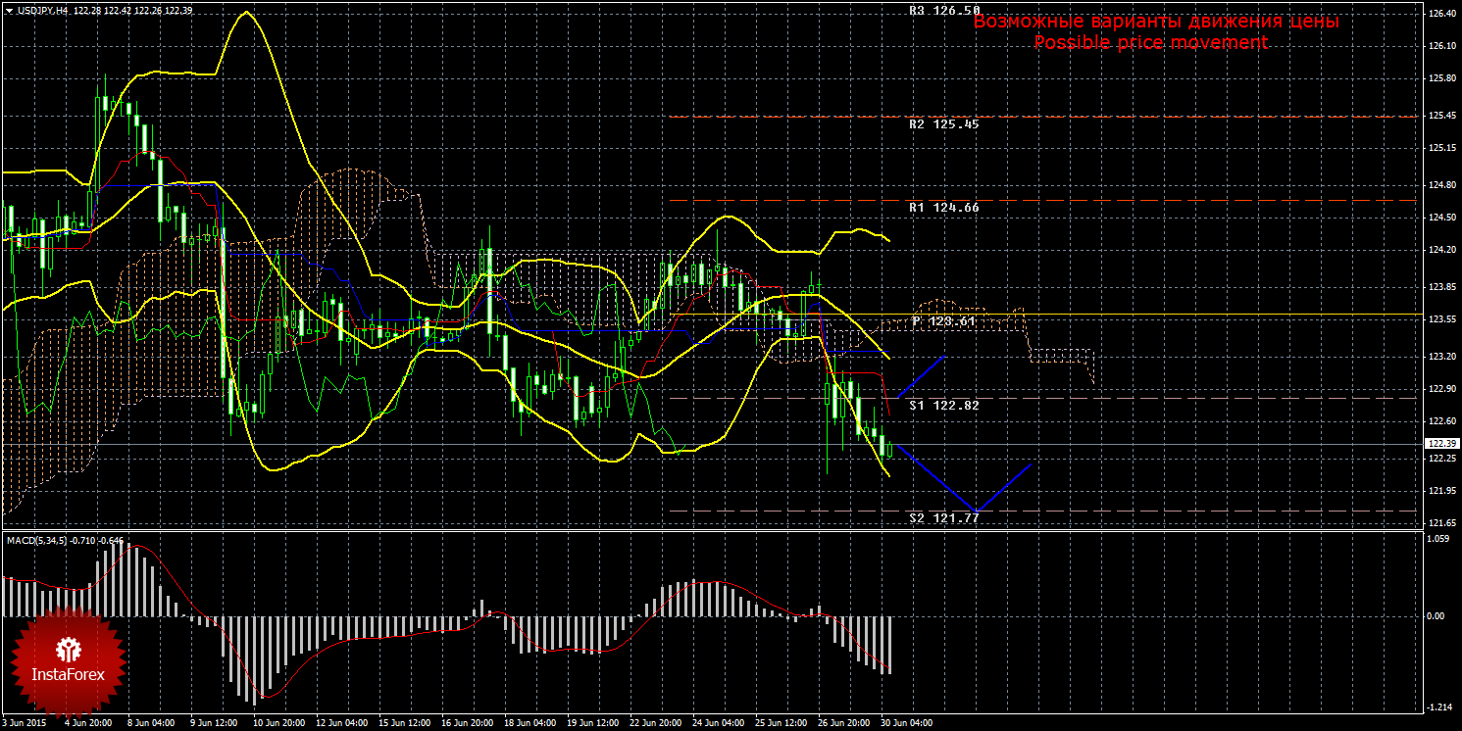The image size is (1462, 731).
Task: Click the 30 Jun 04:00 time label
Action: pos(906,723)
